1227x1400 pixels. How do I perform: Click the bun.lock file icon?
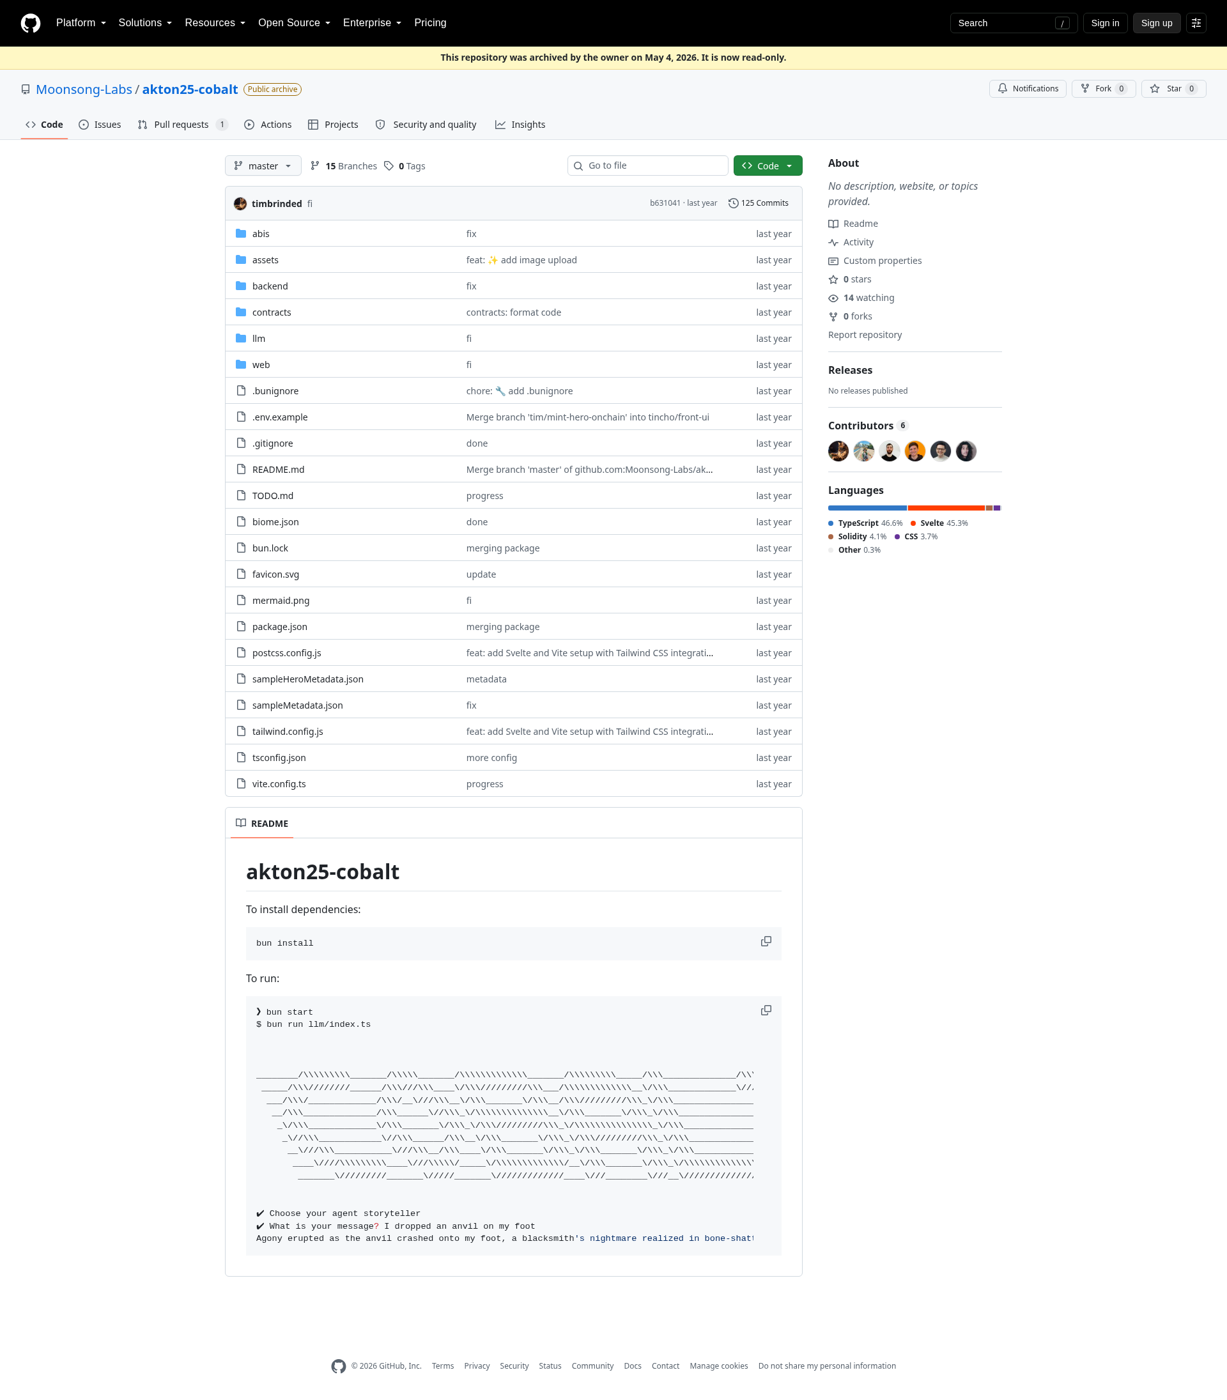coord(241,548)
